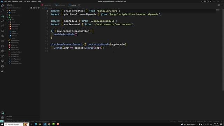Open tsconfig.app.json from the file tree
The height and width of the screenshot is (126, 224).
click(x=16, y=59)
